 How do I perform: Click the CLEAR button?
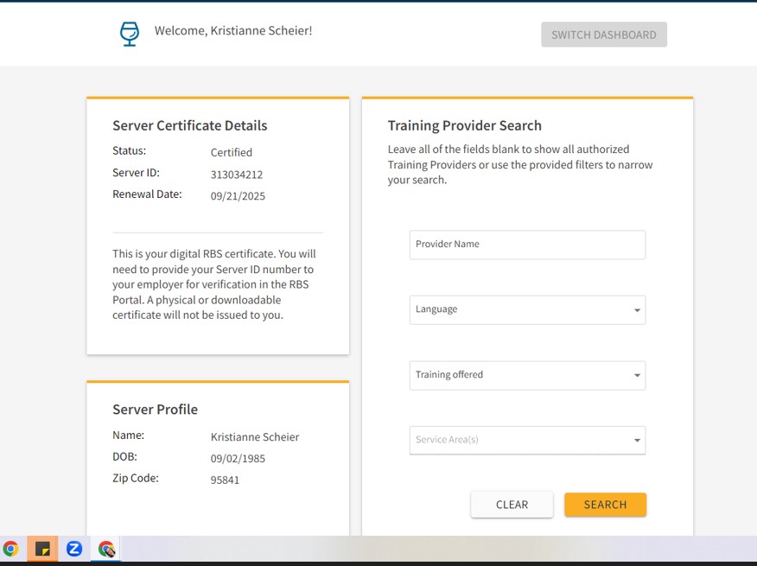(512, 505)
